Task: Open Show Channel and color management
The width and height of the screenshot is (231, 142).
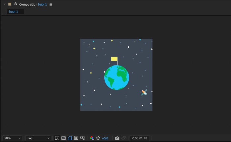Action: [x=92, y=138]
